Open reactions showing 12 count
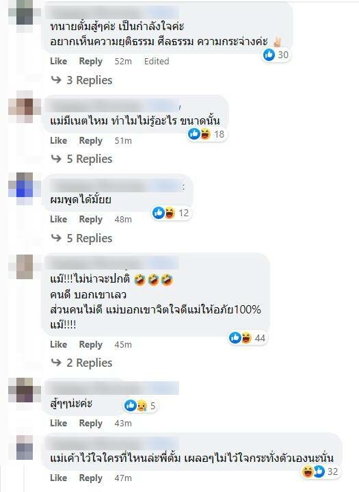This screenshot has width=359, height=492. (171, 213)
